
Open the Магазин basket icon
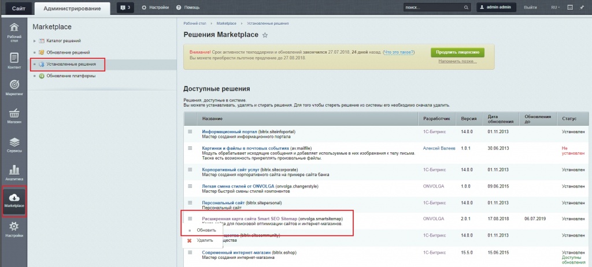[14, 115]
